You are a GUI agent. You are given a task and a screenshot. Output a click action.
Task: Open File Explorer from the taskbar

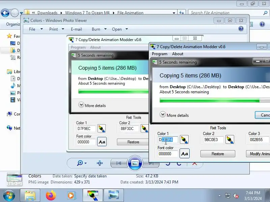30,196
